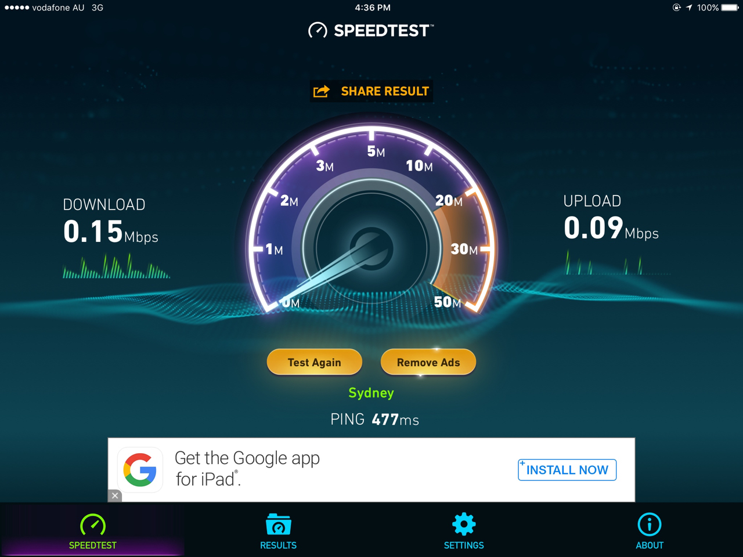
Task: Open the About info icon
Action: click(x=649, y=525)
